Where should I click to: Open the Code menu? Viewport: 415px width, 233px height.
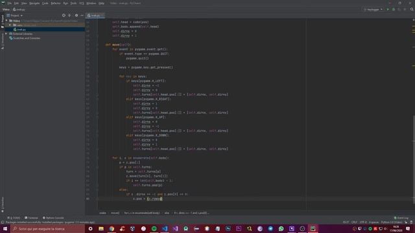point(45,3)
